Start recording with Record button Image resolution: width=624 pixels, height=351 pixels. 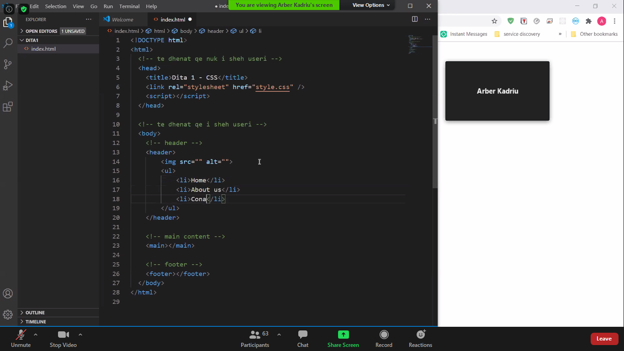tap(384, 339)
